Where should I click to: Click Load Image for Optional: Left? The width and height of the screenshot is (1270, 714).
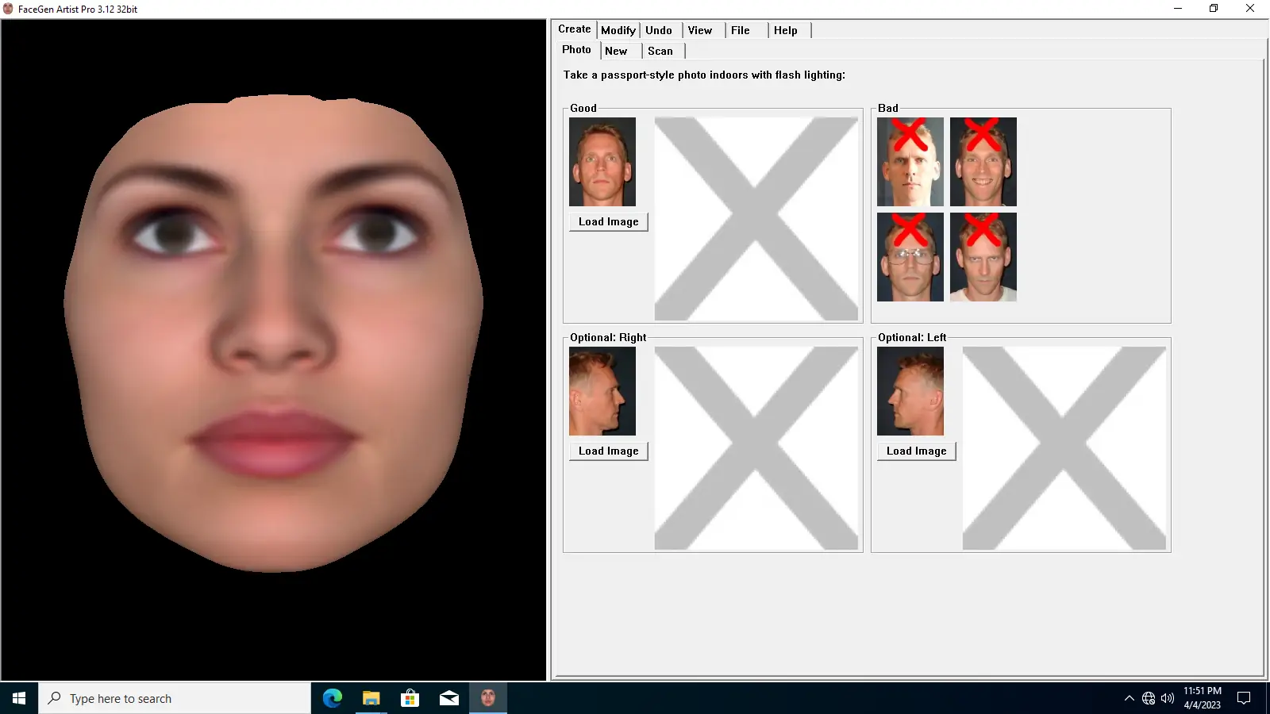click(x=917, y=451)
